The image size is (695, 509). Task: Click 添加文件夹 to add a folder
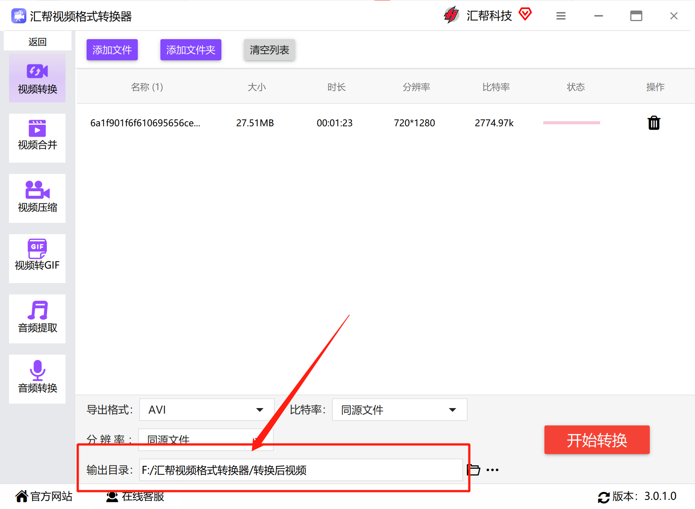(191, 50)
